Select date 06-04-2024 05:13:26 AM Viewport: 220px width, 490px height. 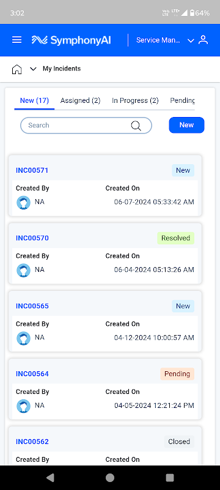tap(154, 270)
